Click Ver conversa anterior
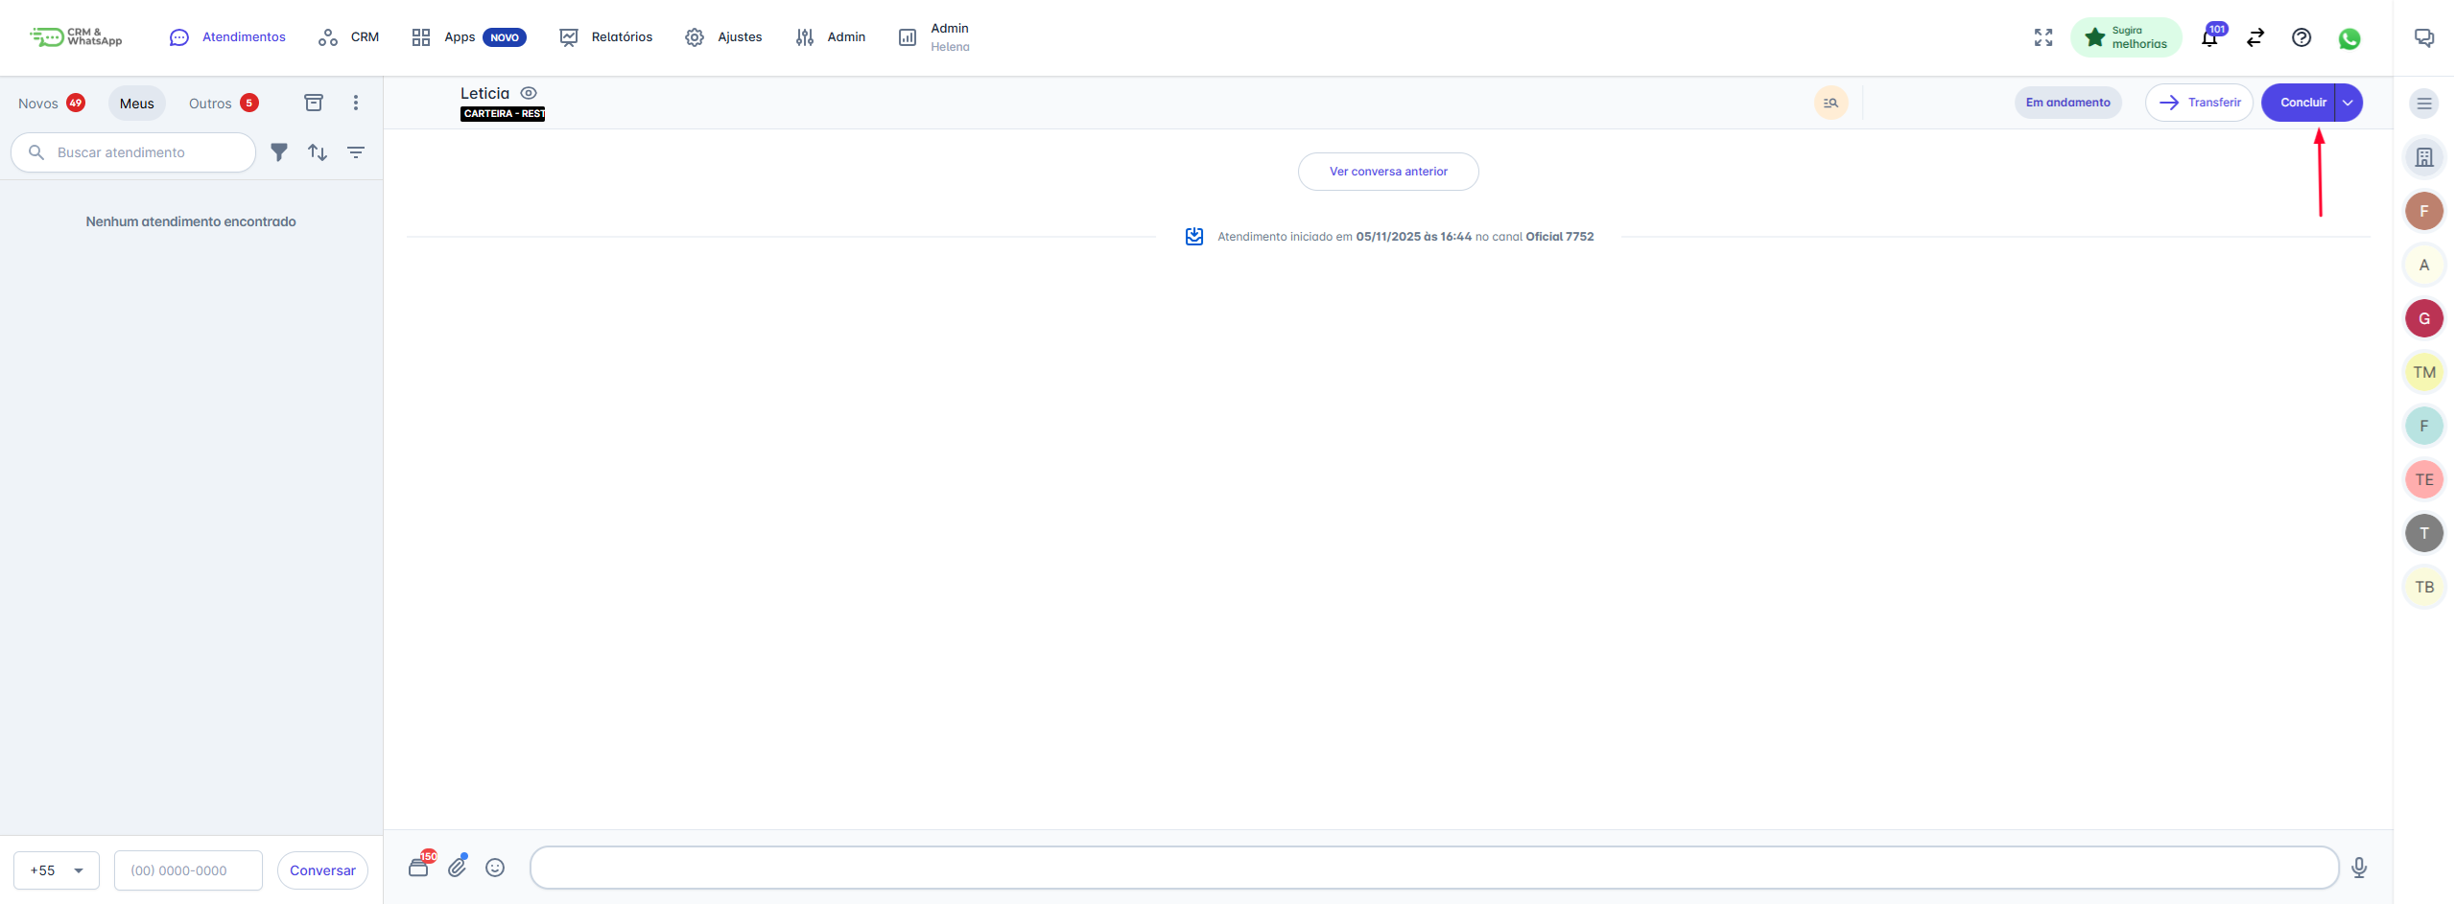This screenshot has width=2454, height=904. click(x=1388, y=172)
